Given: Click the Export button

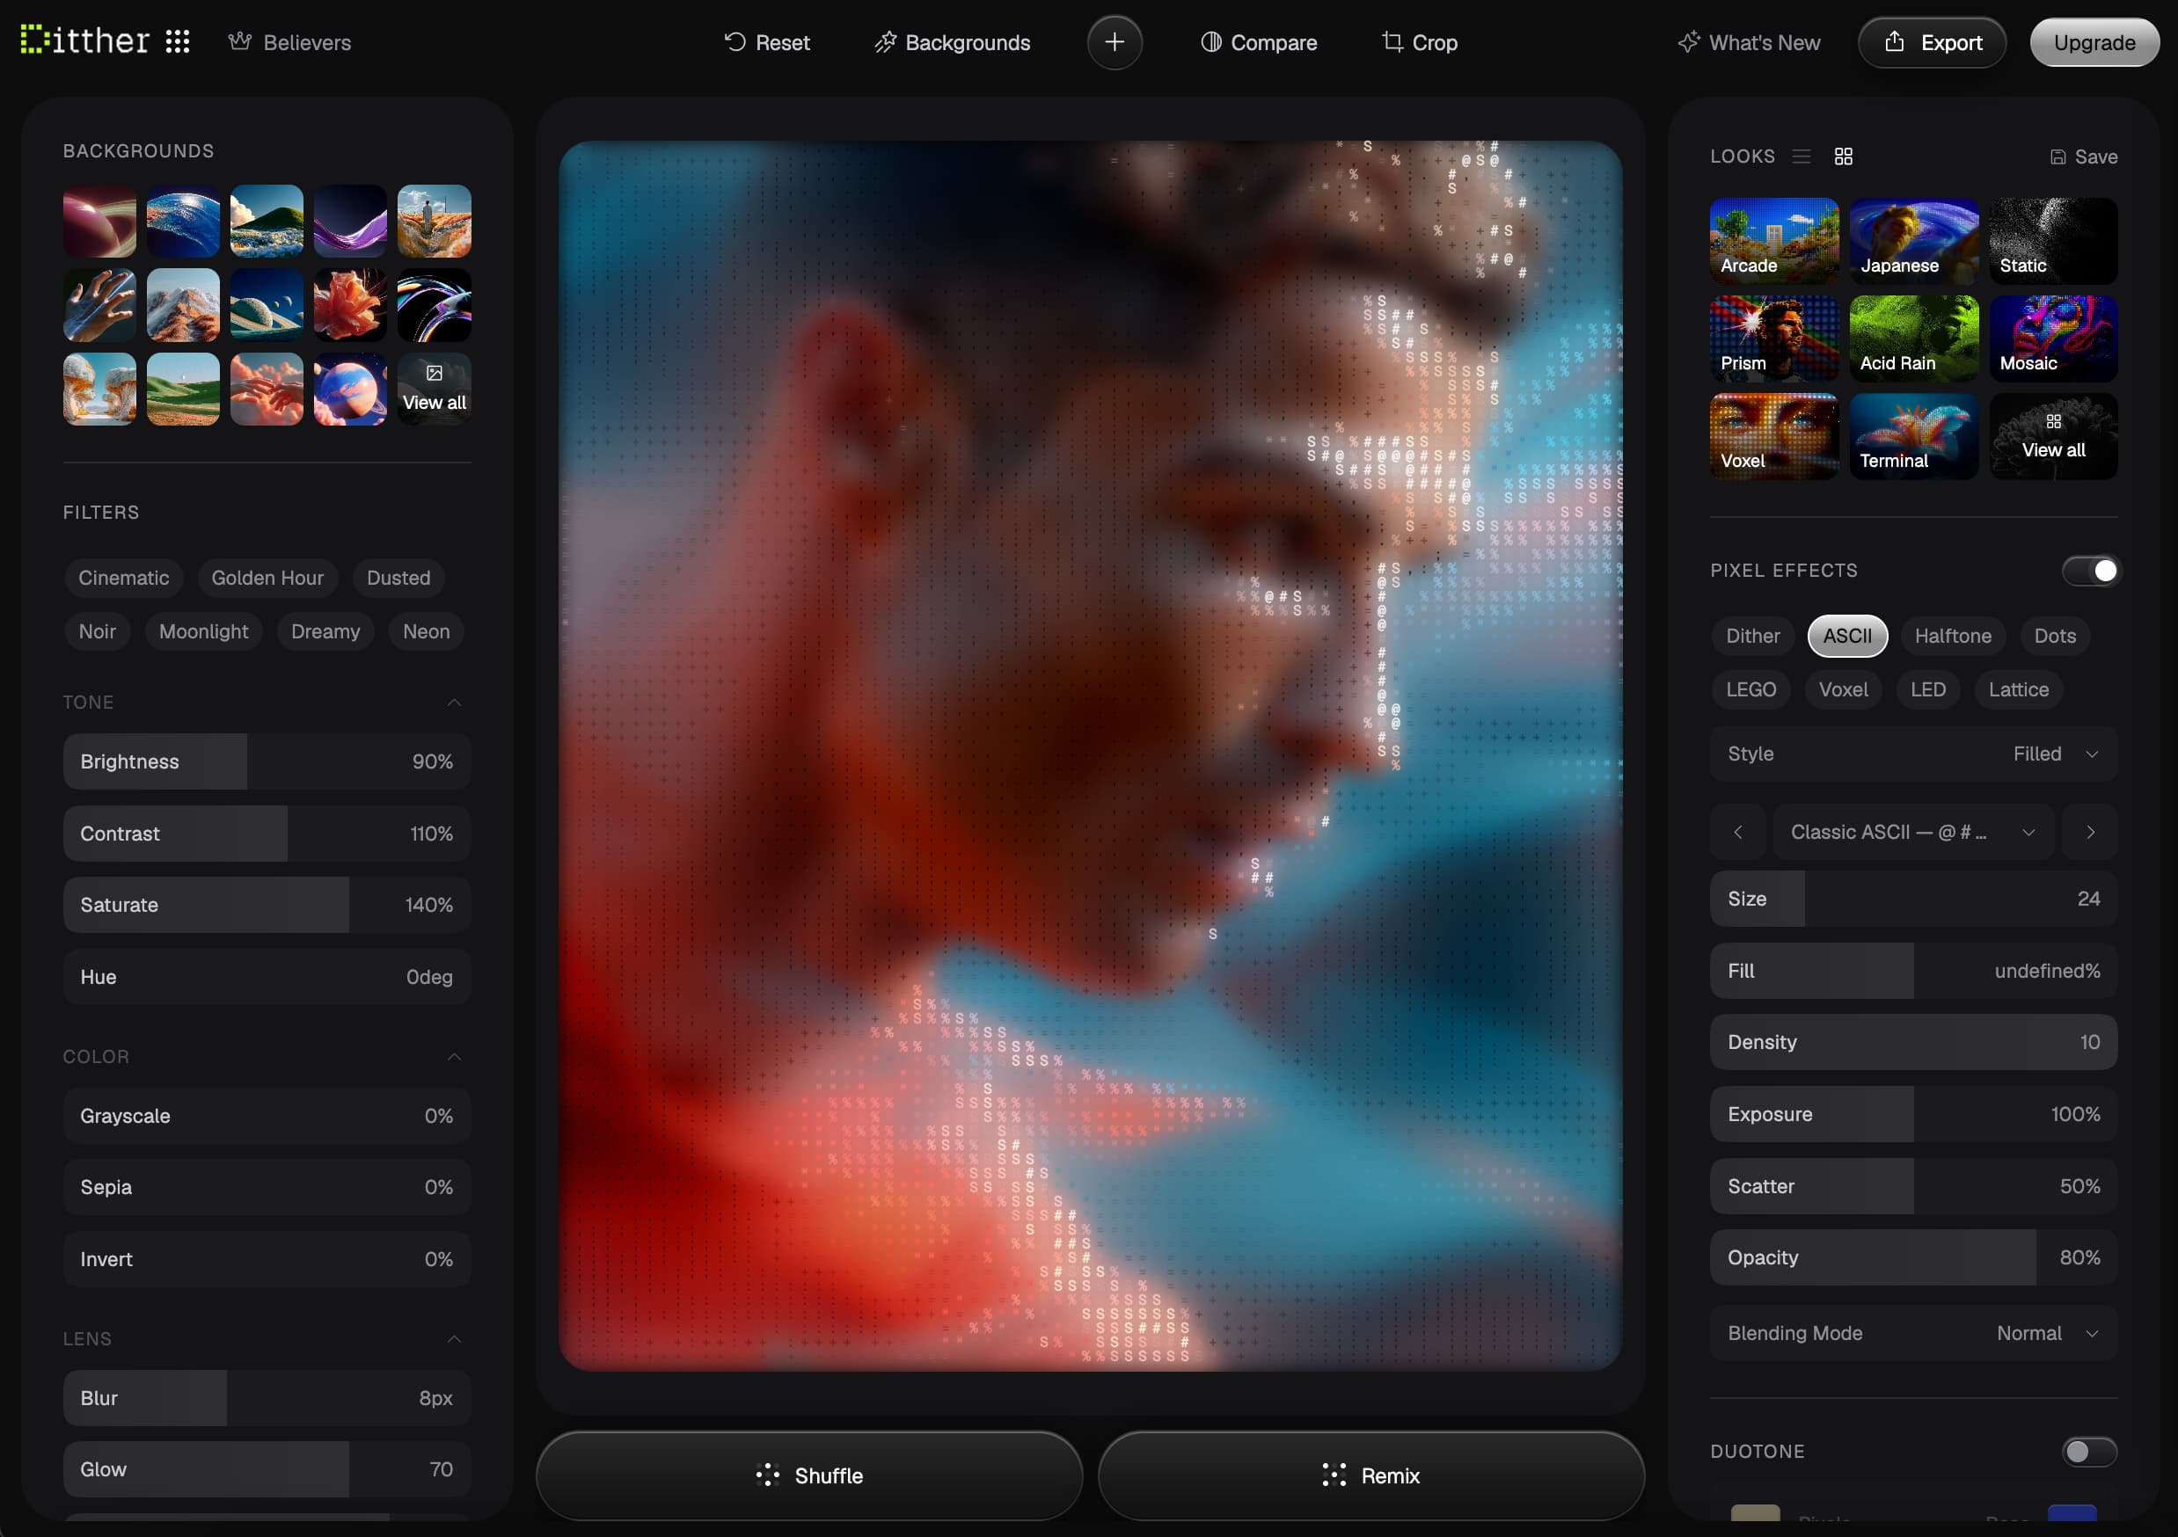Looking at the screenshot, I should click(x=1932, y=43).
